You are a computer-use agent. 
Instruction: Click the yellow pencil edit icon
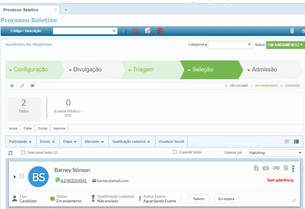point(22,86)
